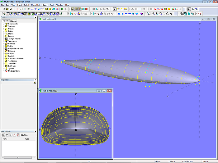218x163 pixels.
Task: Select the Pan view tool
Action: pos(171,14)
